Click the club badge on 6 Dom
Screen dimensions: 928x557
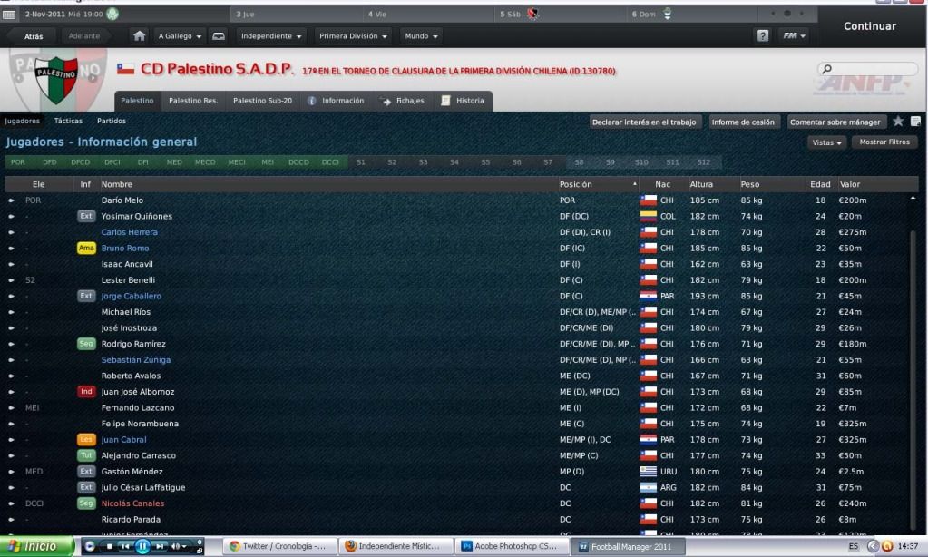(667, 14)
